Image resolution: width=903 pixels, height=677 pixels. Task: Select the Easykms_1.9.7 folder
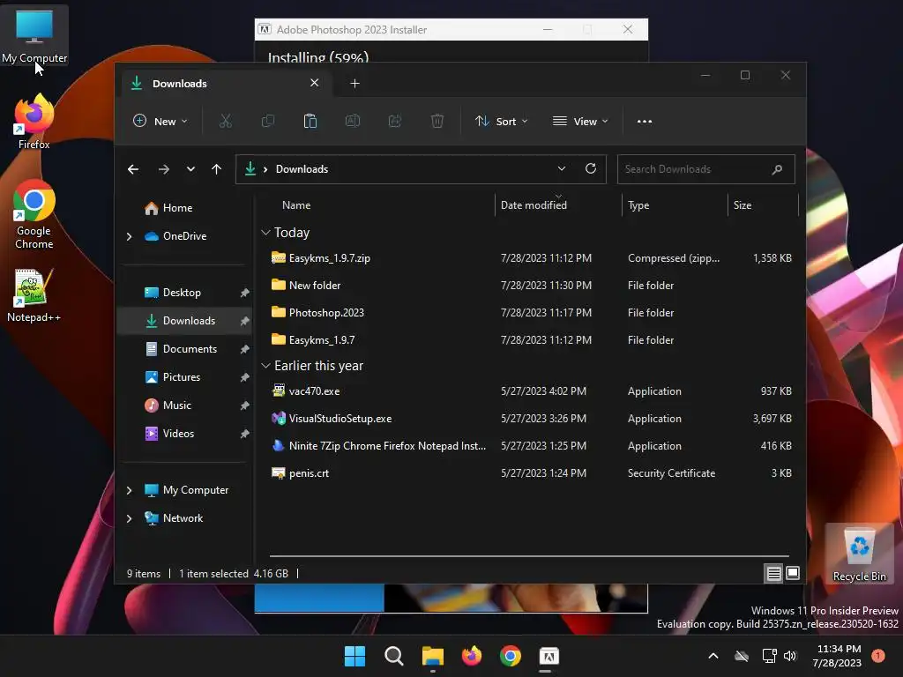point(530,340)
